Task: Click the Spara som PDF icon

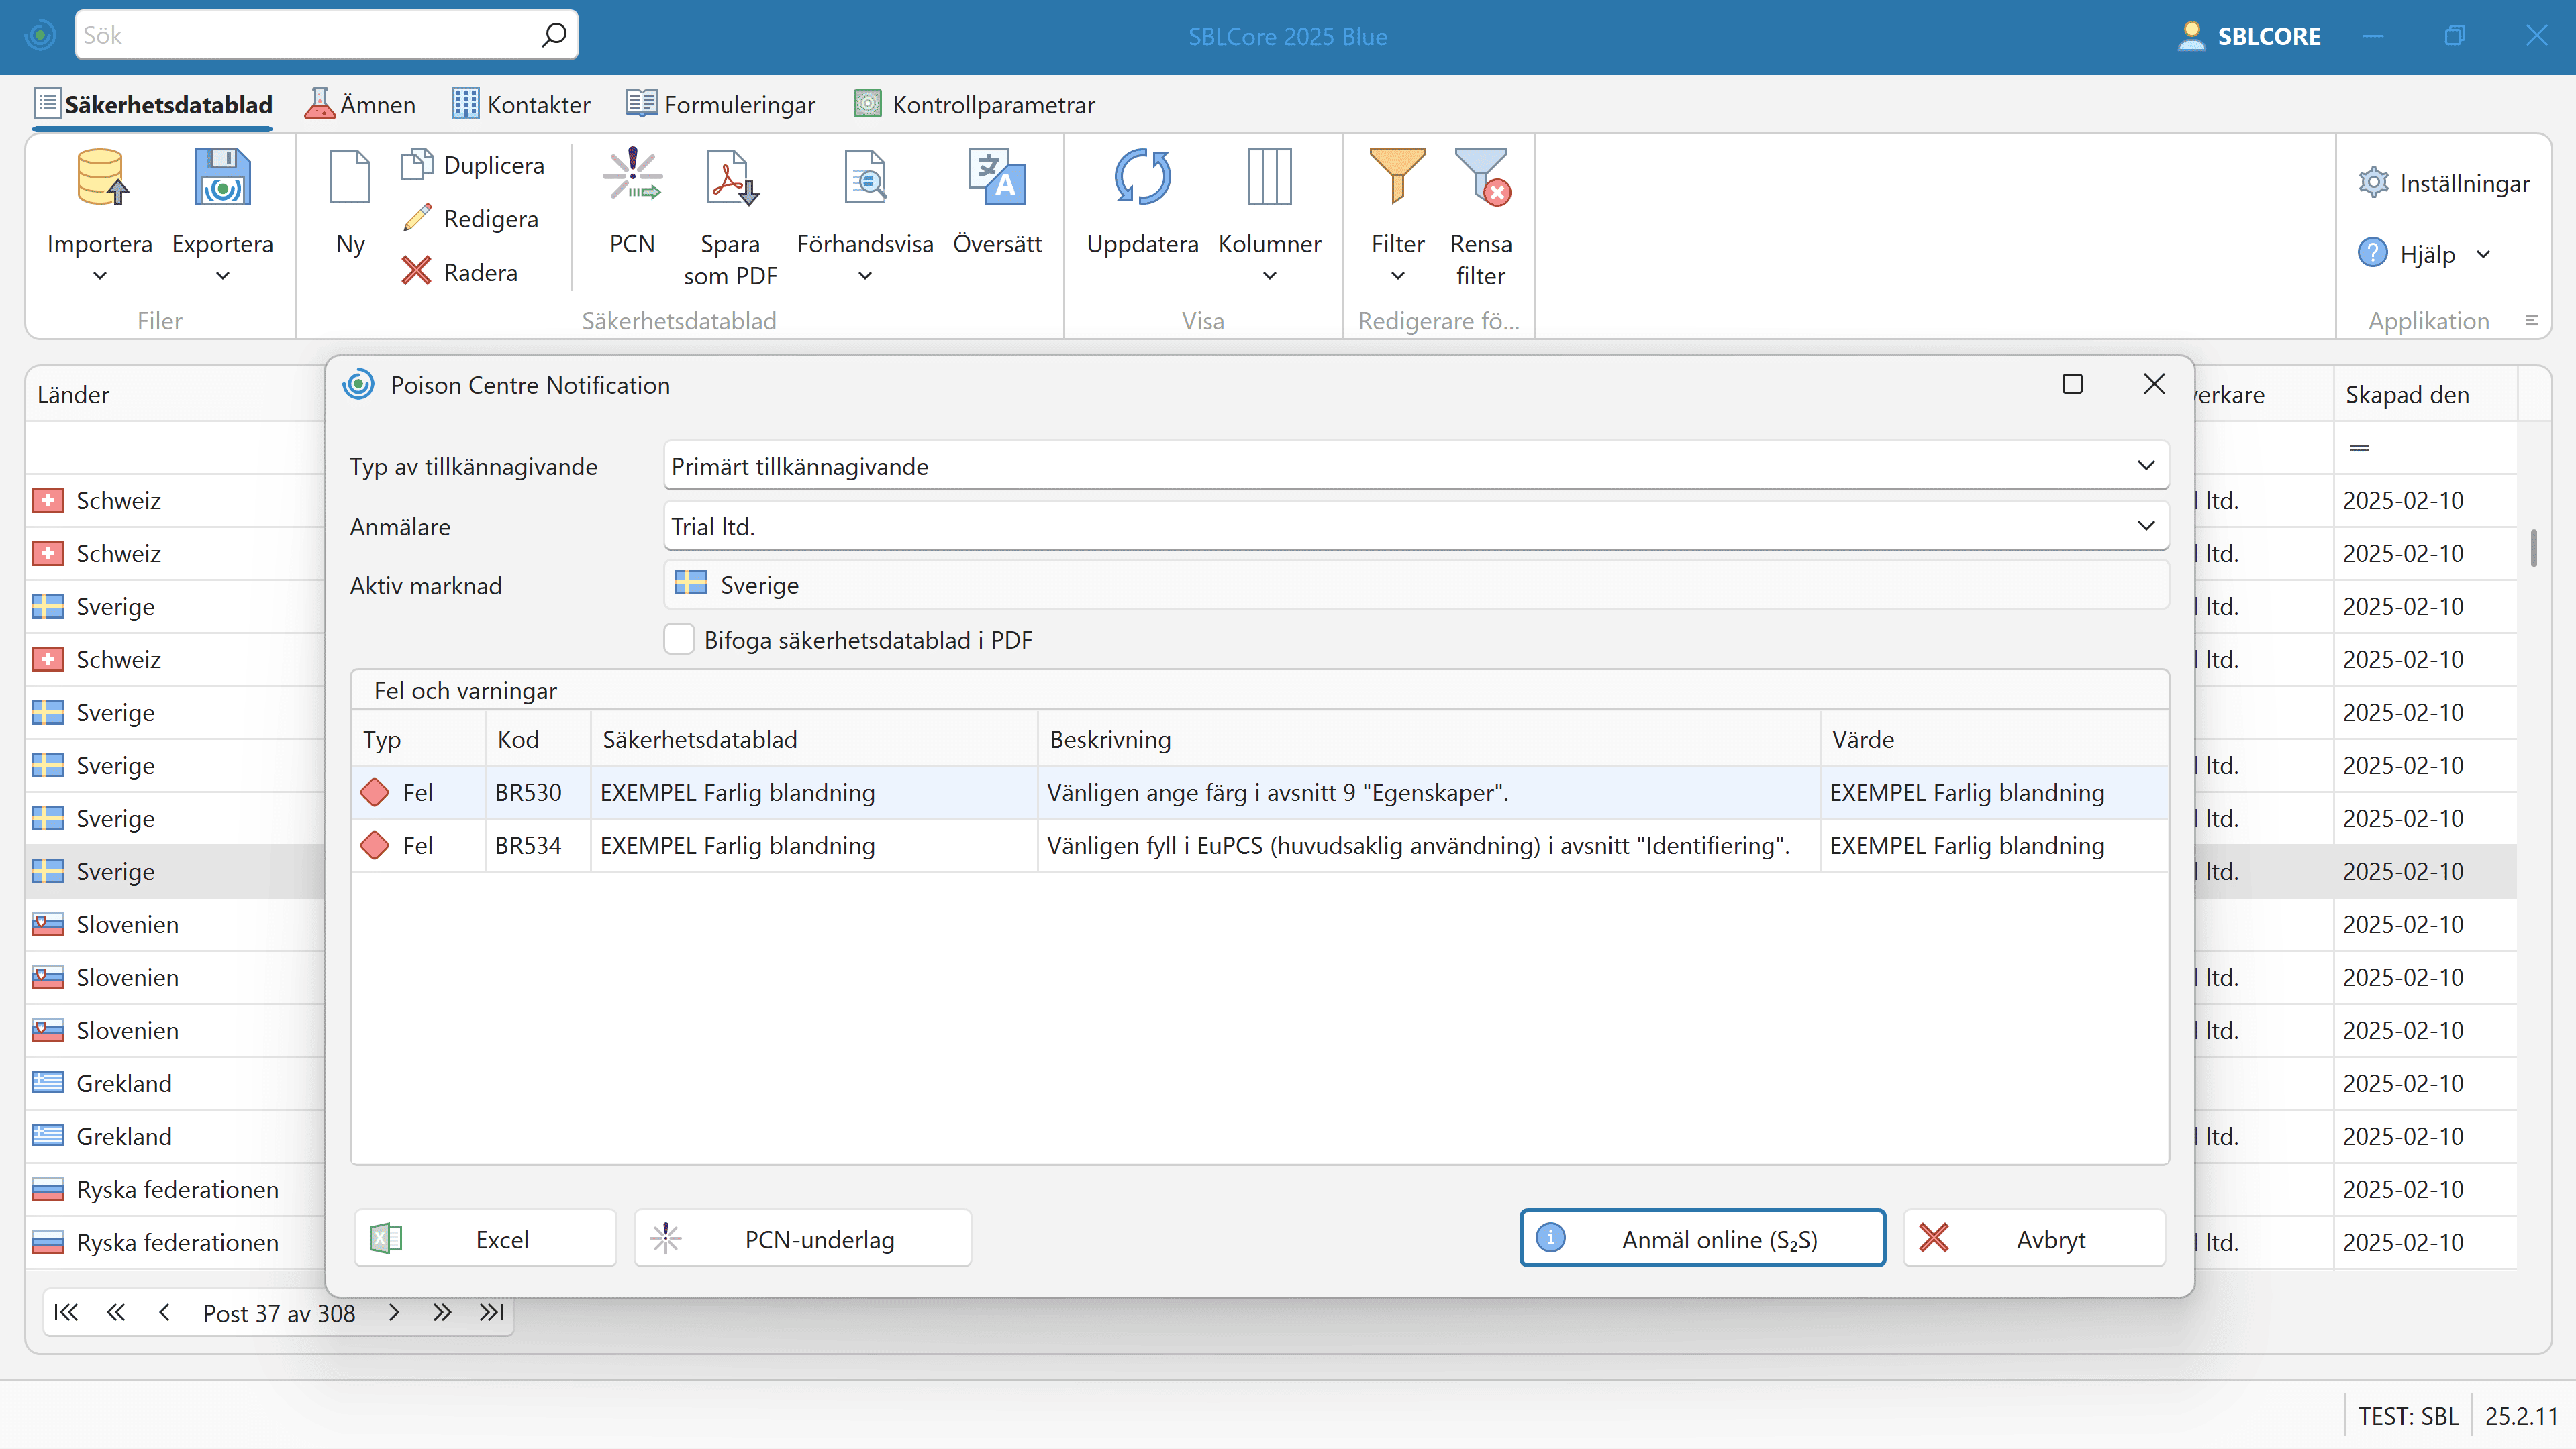Action: (730, 178)
